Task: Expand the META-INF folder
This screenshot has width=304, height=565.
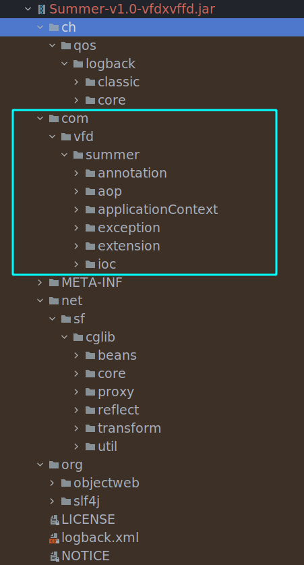Action: [x=40, y=282]
